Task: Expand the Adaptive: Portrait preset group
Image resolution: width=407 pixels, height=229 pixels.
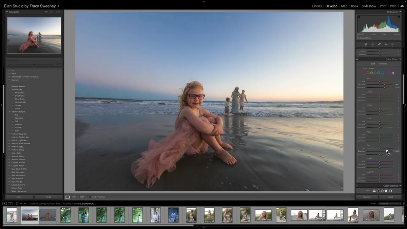Action: 9,86
